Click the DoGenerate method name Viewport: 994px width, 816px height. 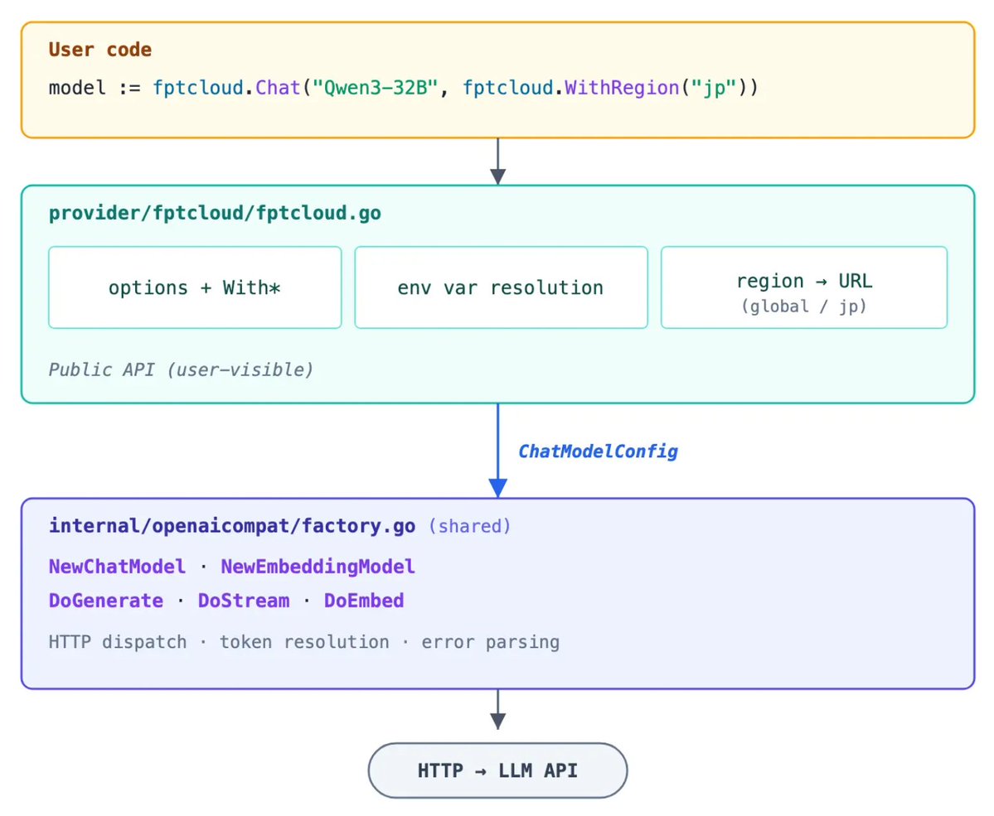tap(106, 601)
